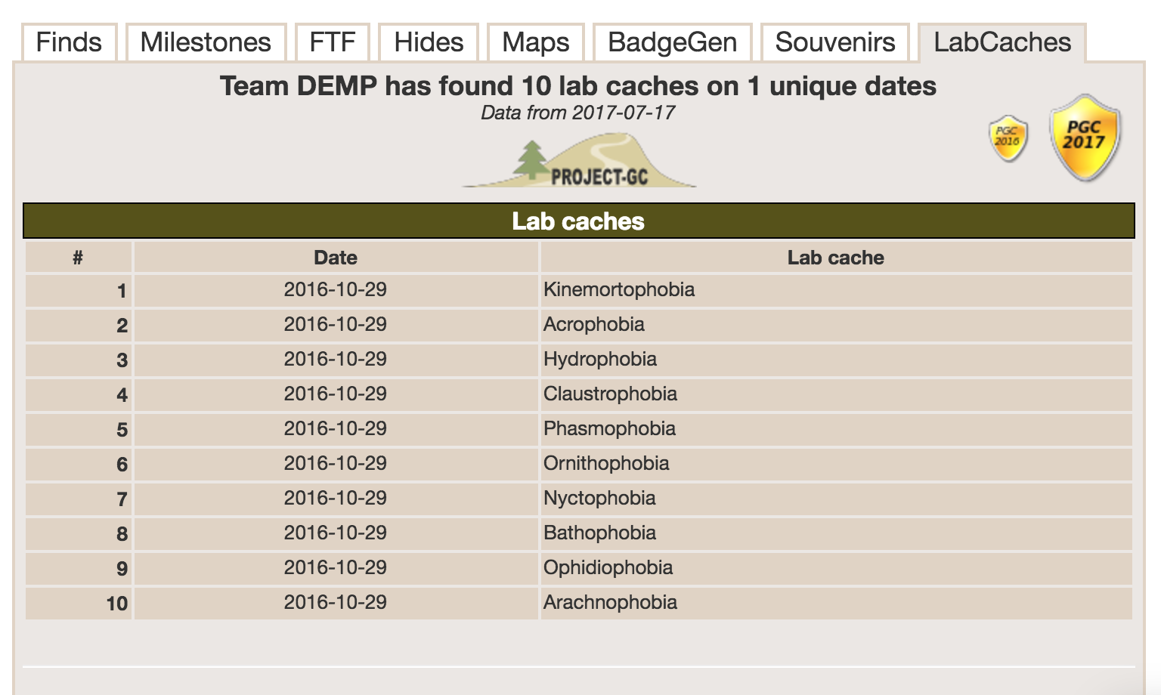Open the Finds tab
Screen dimensions: 1161x695
69,42
